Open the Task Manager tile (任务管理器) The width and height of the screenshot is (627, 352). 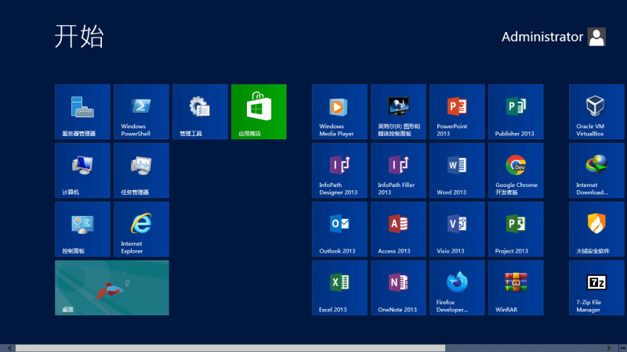point(141,171)
